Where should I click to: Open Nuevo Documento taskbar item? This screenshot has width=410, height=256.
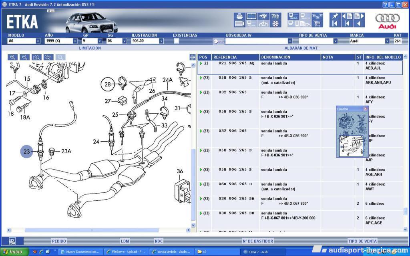[x=80, y=252]
